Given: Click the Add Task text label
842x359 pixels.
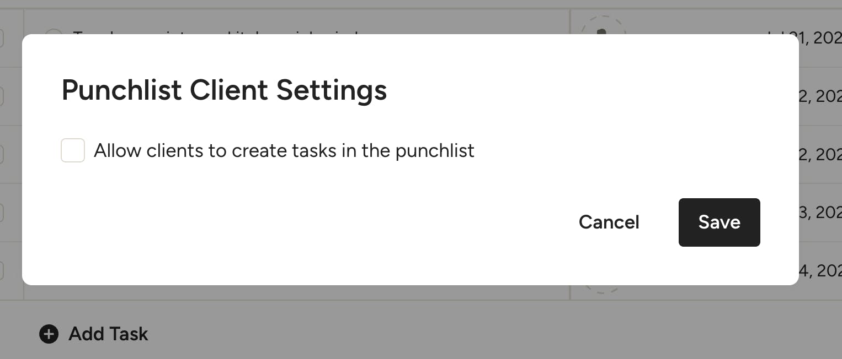Looking at the screenshot, I should point(108,334).
